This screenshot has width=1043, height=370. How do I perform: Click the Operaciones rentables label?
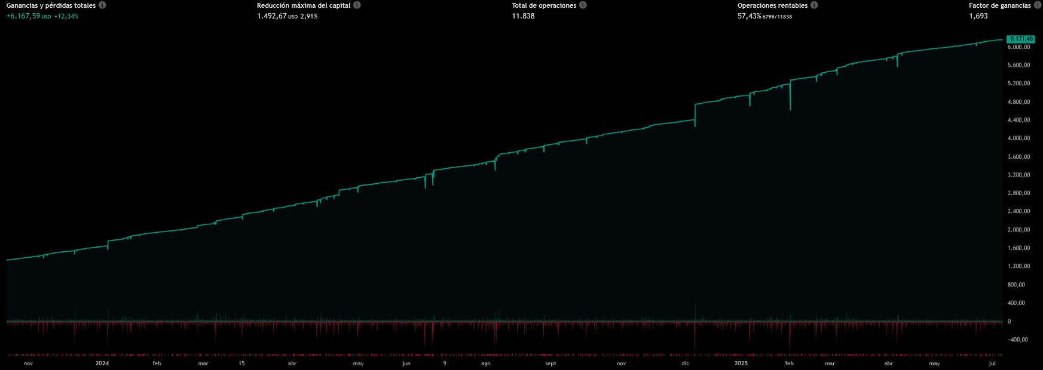point(772,5)
